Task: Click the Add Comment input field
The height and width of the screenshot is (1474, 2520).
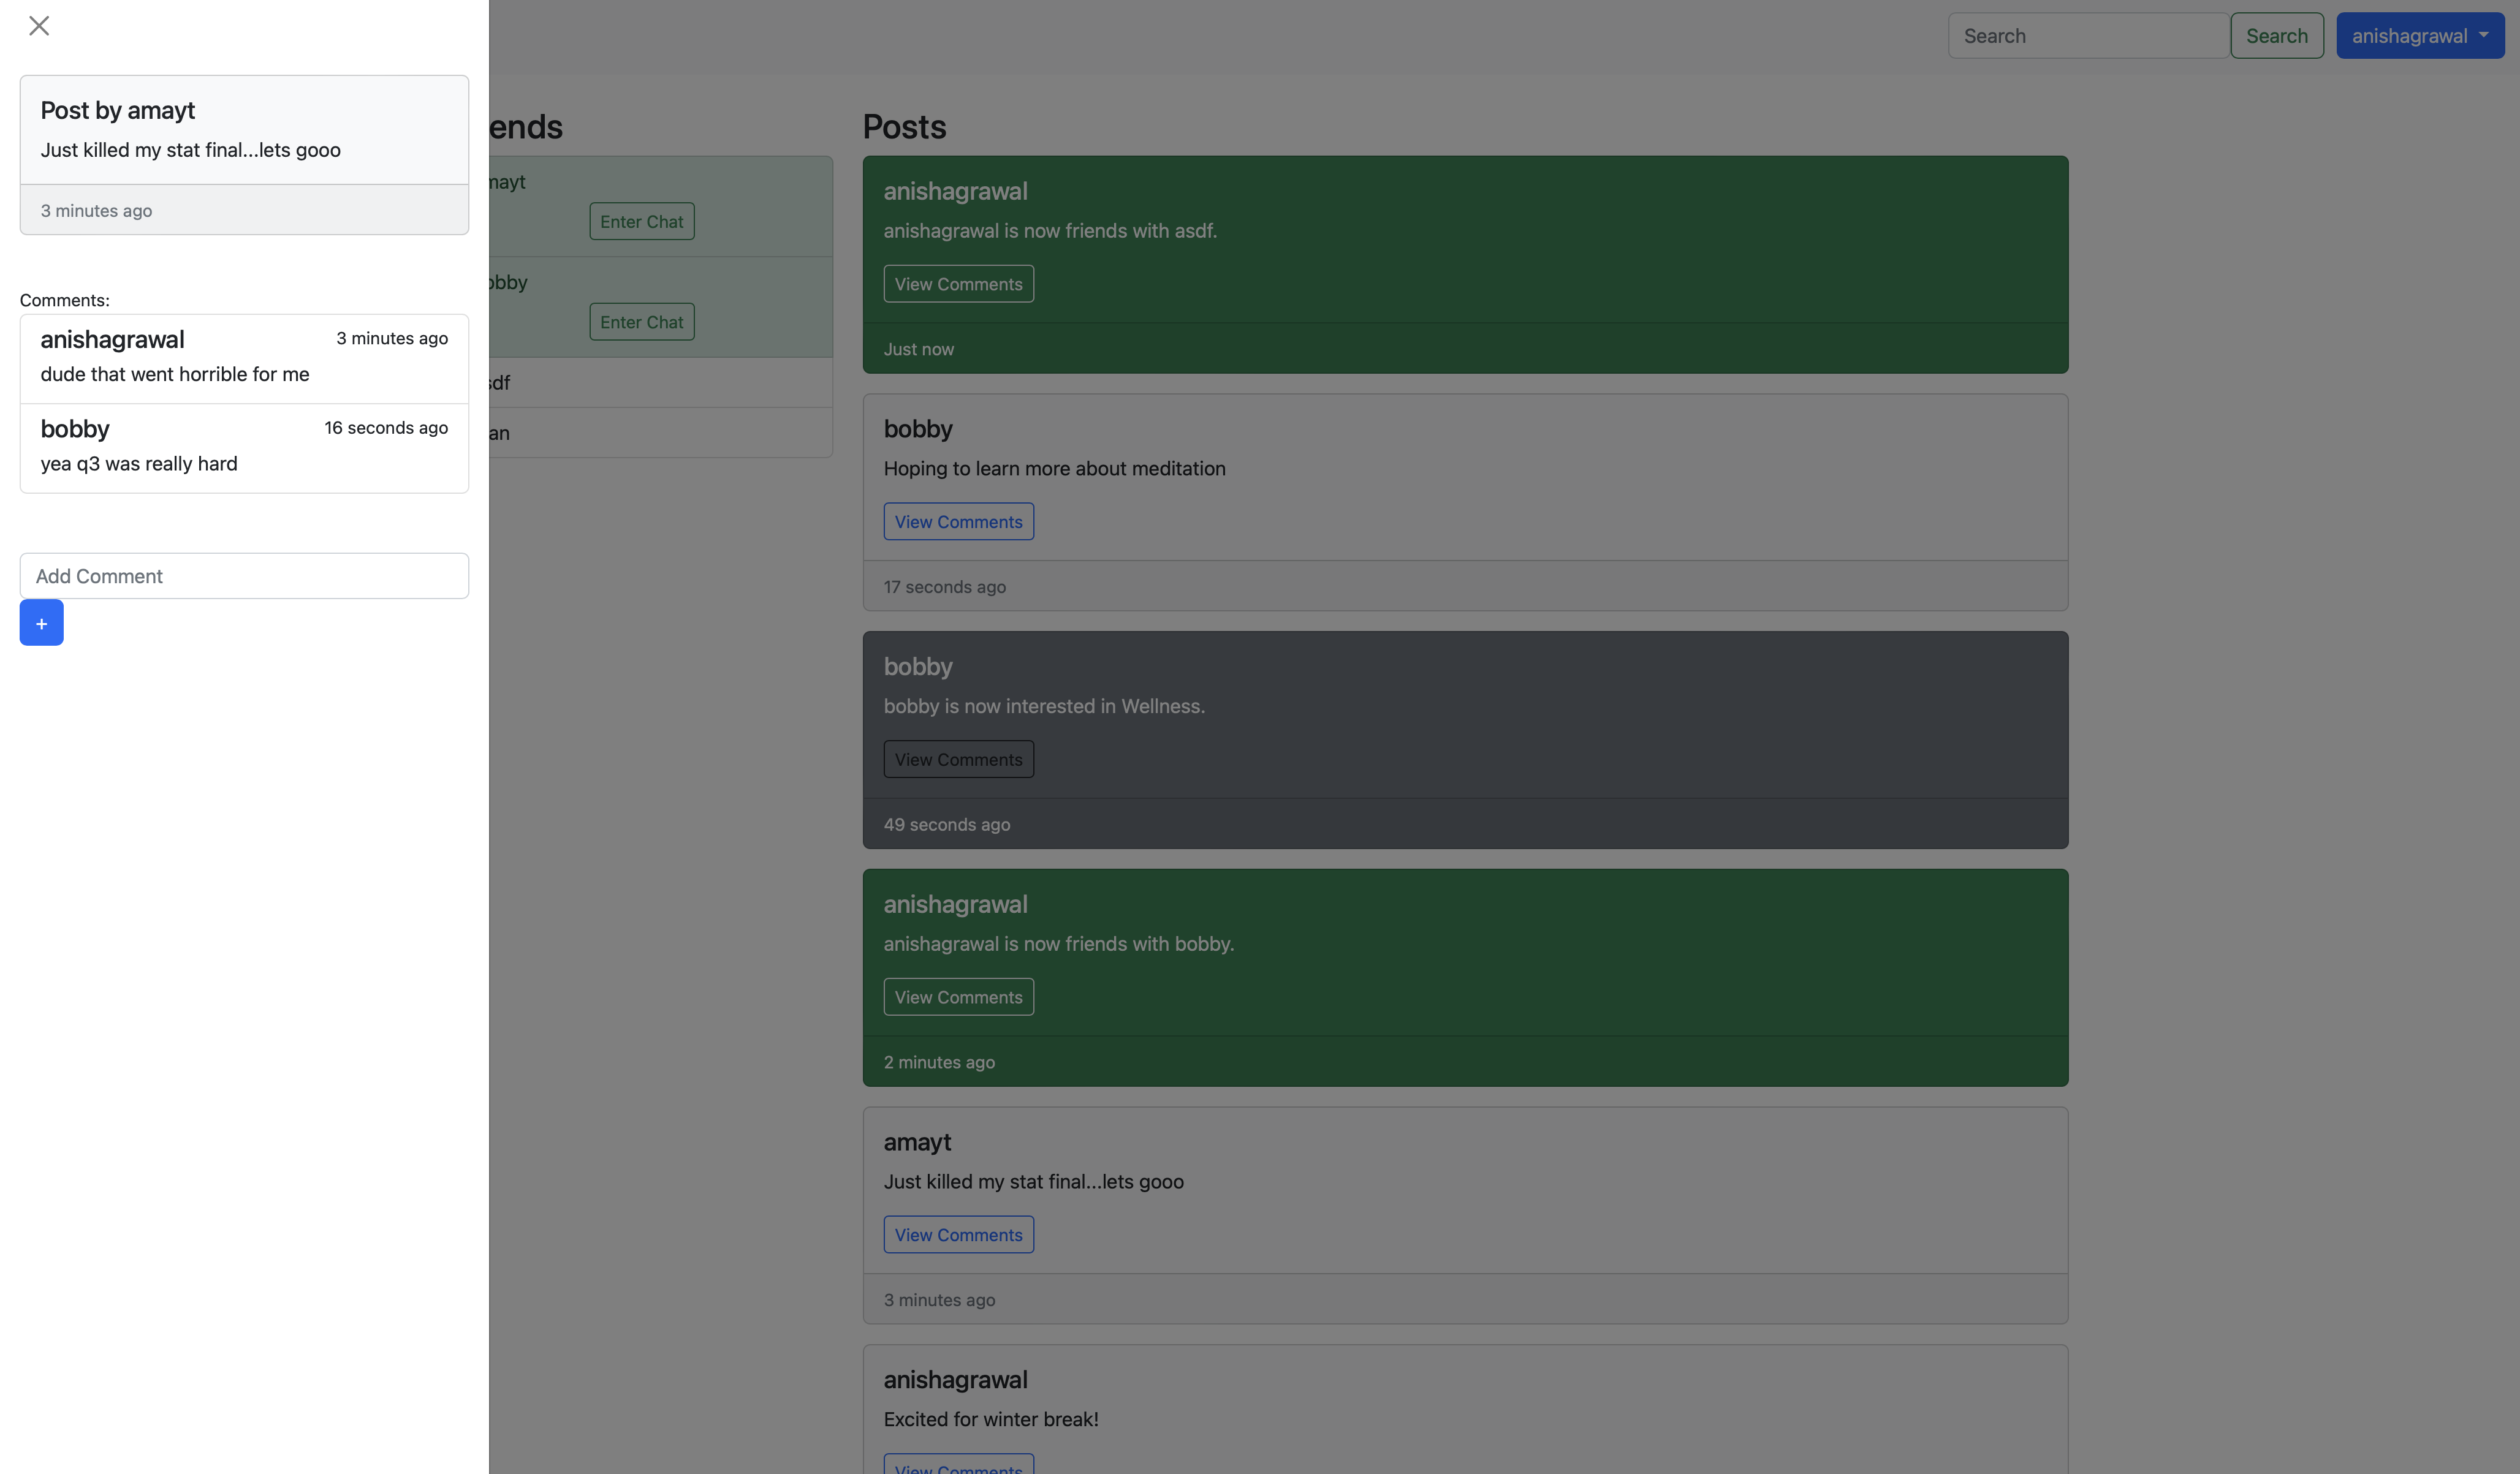Action: click(243, 576)
